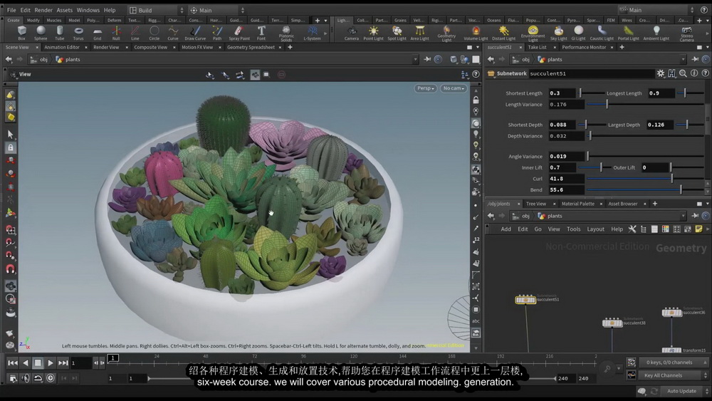Add an Ambient Light
This screenshot has height=401, width=712.
pyautogui.click(x=656, y=33)
